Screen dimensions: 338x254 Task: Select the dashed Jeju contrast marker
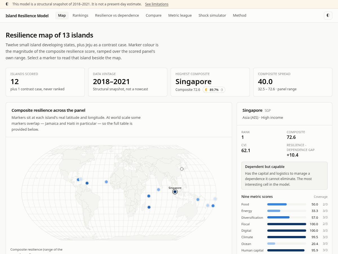coord(182,169)
